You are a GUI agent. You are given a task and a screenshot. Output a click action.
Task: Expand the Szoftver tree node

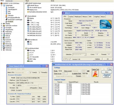[x=1, y=42]
